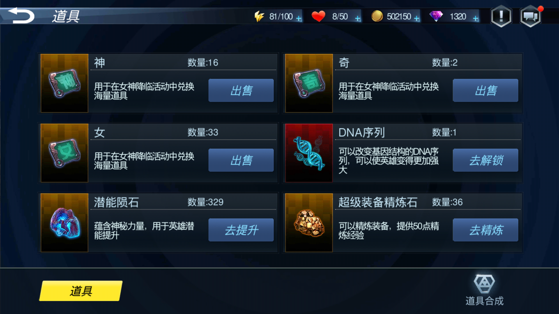Sell the 神 item with 出售
Viewport: 559px width, 314px height.
point(241,90)
